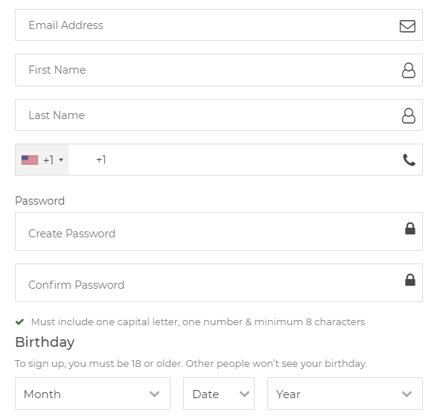Open the +1 country code dropdown
This screenshot has height=416, width=434.
[42, 160]
